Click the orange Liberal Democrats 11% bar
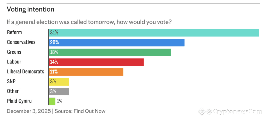The width and height of the screenshot is (264, 118). coord(86,72)
